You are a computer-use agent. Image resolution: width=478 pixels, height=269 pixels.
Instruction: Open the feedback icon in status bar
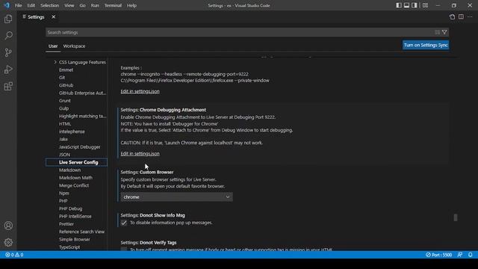[x=460, y=255]
